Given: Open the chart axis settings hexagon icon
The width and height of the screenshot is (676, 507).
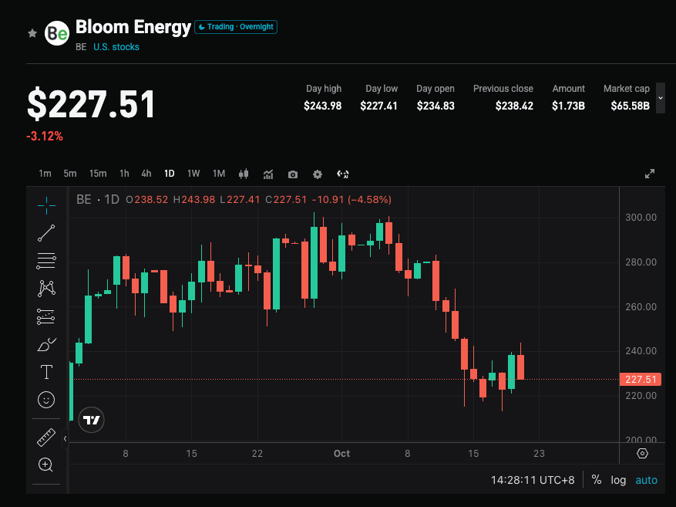Looking at the screenshot, I should coord(642,454).
